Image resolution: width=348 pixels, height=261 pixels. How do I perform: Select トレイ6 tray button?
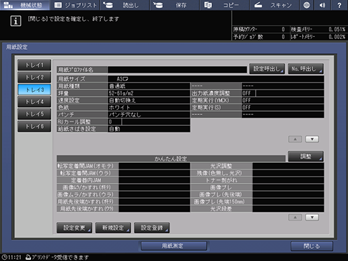[x=34, y=126]
